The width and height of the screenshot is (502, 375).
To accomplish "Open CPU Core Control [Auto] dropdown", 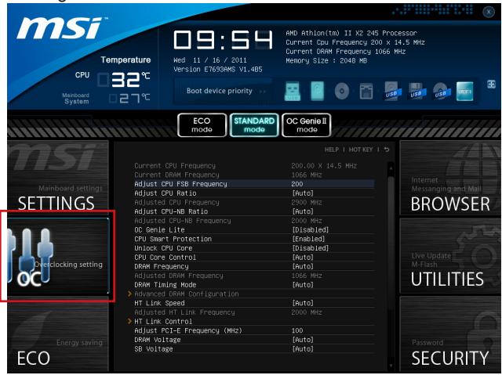I will (x=303, y=258).
